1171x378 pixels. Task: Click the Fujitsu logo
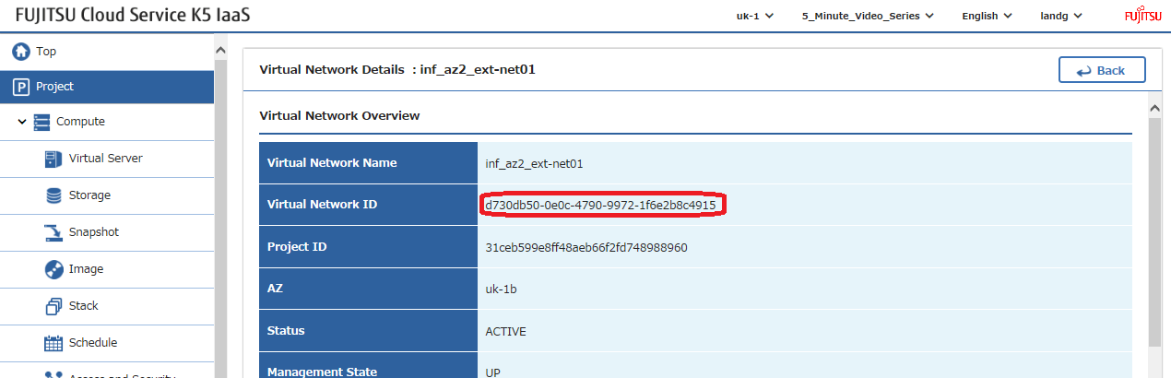[1142, 16]
